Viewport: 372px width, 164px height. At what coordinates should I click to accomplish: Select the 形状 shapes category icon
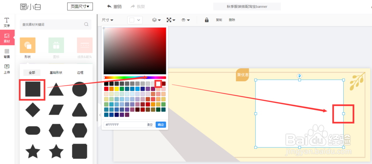28,45
